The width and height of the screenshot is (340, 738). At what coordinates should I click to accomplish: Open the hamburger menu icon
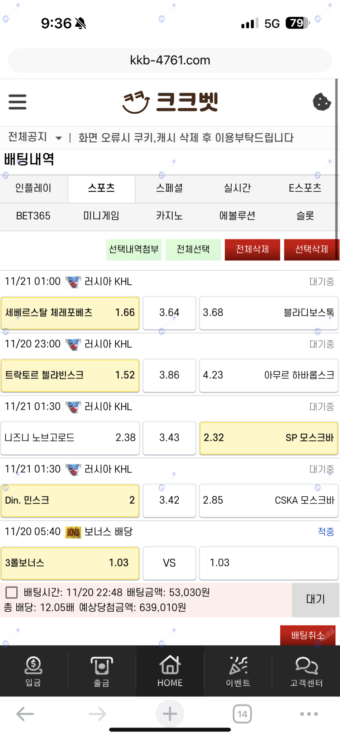click(18, 102)
